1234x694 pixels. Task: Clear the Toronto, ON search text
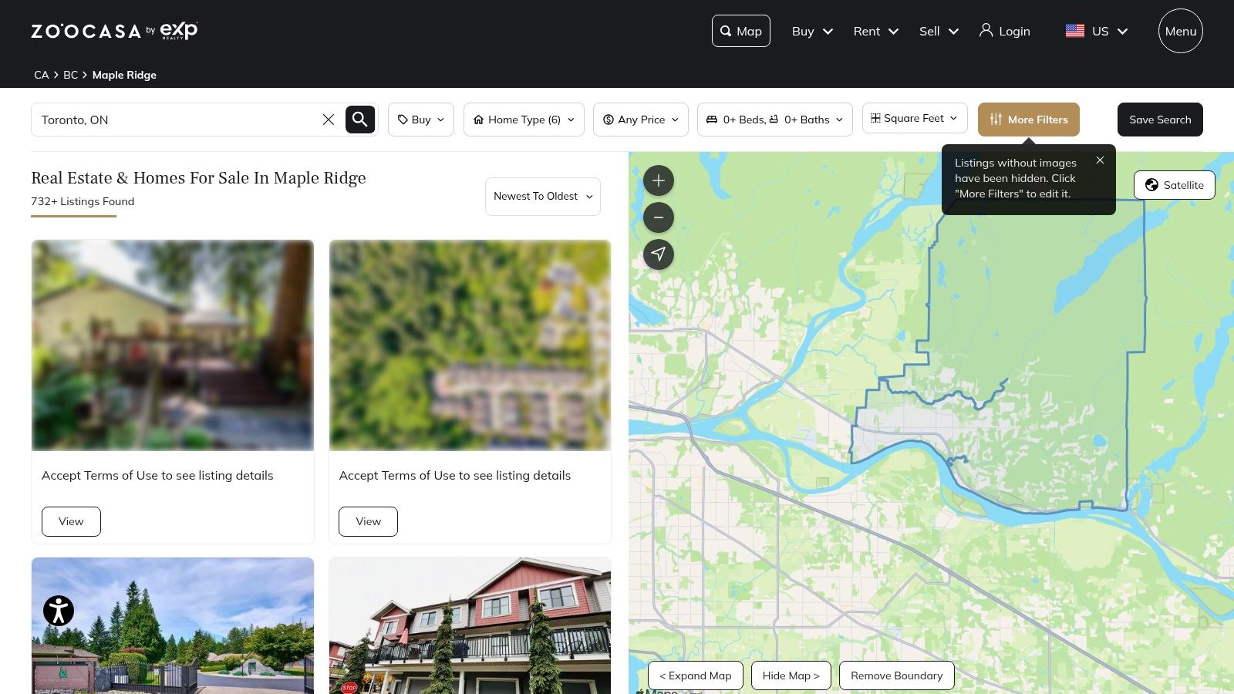[x=329, y=120]
